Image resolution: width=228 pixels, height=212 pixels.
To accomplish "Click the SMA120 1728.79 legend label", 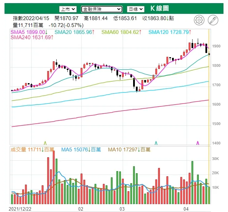I will click(170, 32).
